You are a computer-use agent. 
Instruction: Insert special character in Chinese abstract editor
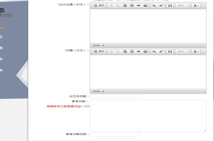pyautogui.click(x=170, y=5)
